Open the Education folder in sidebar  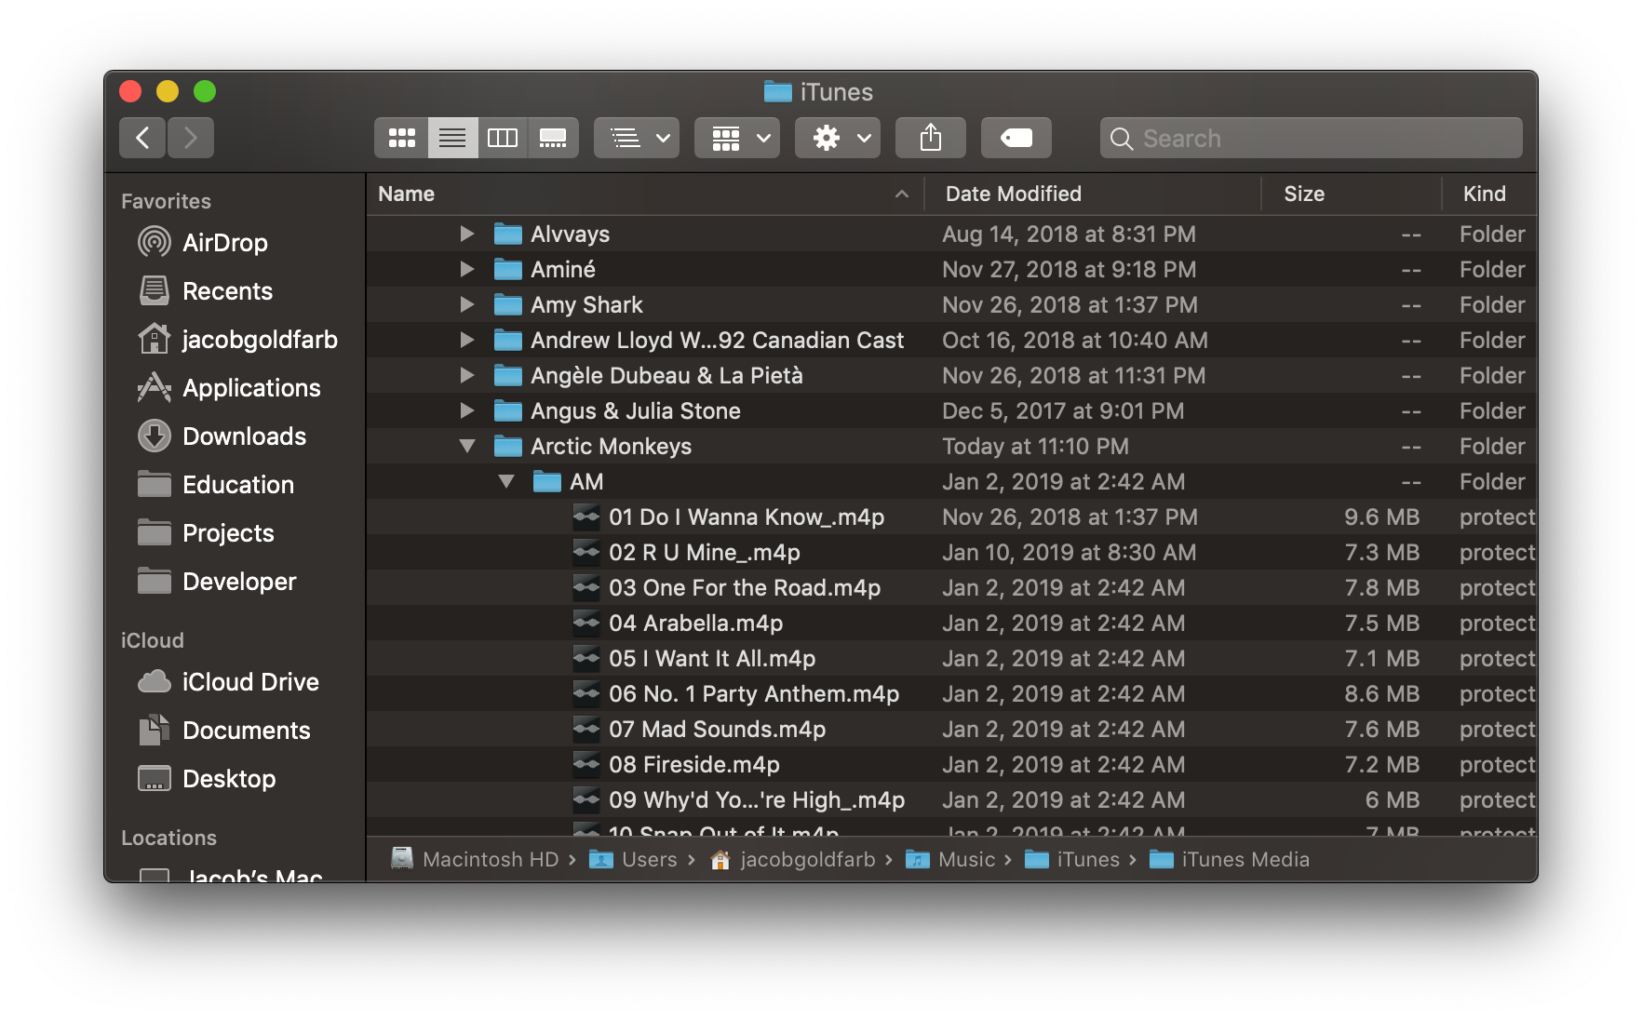237,485
